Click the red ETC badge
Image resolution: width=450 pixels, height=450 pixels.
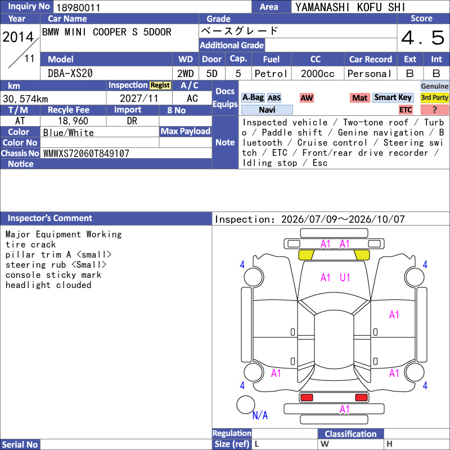[406, 110]
